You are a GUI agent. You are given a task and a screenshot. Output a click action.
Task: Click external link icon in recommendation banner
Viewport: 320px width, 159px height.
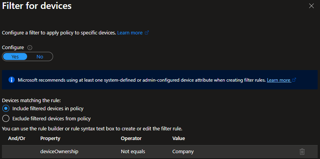click(x=294, y=80)
